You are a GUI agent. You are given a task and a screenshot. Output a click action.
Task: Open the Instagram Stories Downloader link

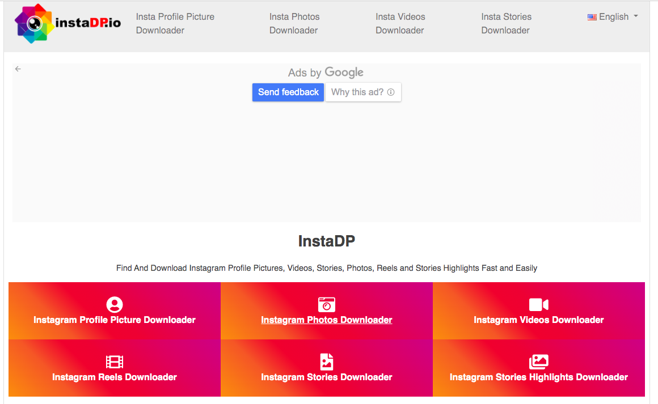pyautogui.click(x=327, y=377)
